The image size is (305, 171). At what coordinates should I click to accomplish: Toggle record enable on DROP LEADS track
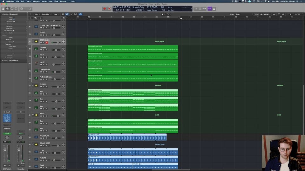(46, 42)
